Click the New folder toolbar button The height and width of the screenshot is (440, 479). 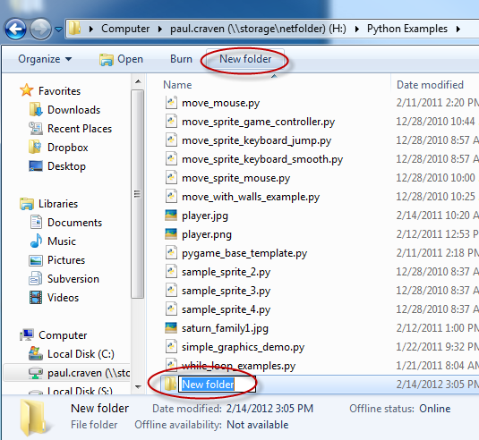coord(245,59)
